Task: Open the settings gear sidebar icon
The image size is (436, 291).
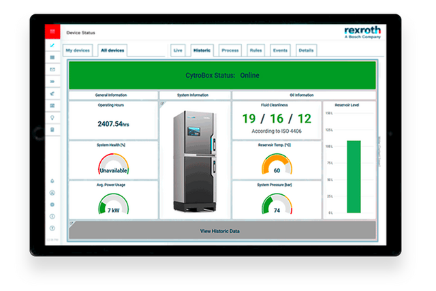Action: [x=52, y=204]
